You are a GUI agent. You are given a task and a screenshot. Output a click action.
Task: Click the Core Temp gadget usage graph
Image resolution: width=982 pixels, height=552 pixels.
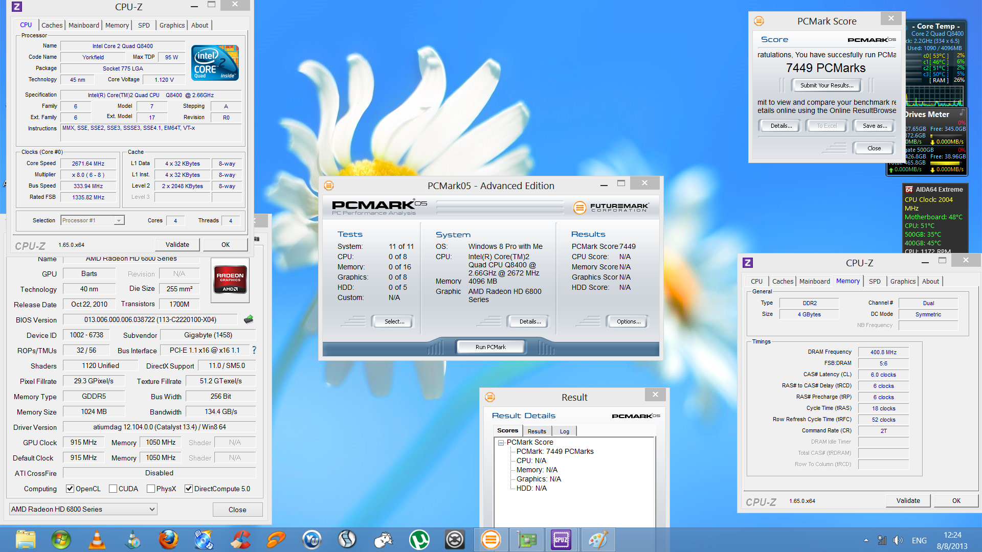(x=934, y=96)
